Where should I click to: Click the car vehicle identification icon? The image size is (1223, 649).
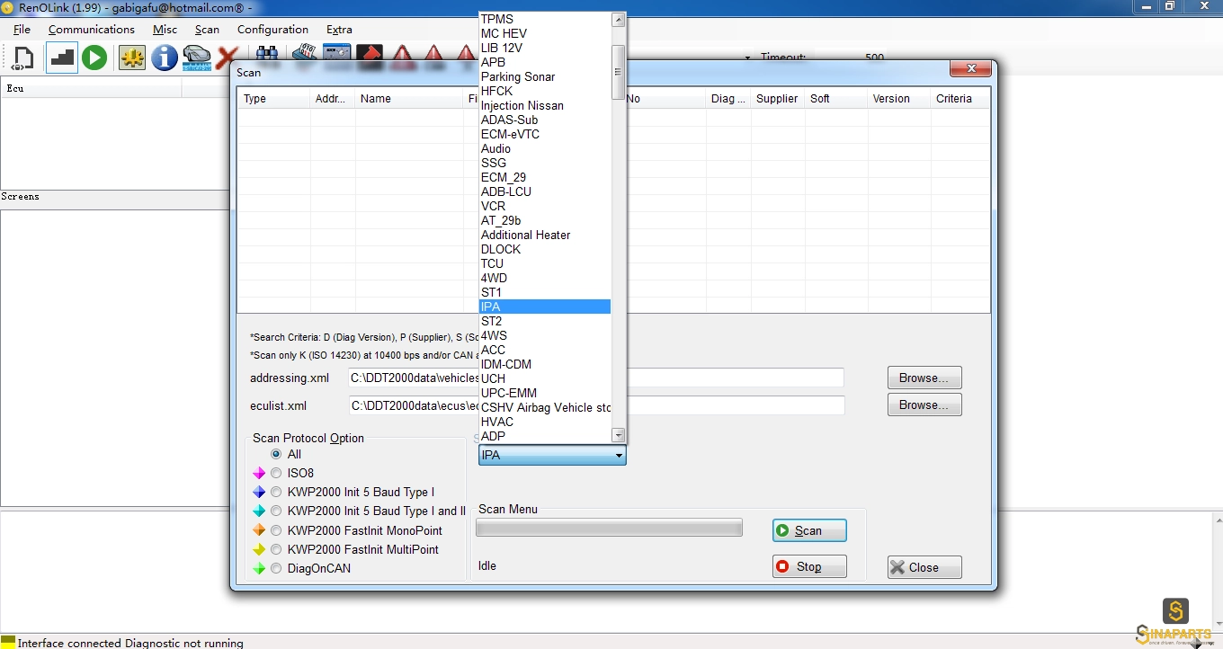pos(196,58)
